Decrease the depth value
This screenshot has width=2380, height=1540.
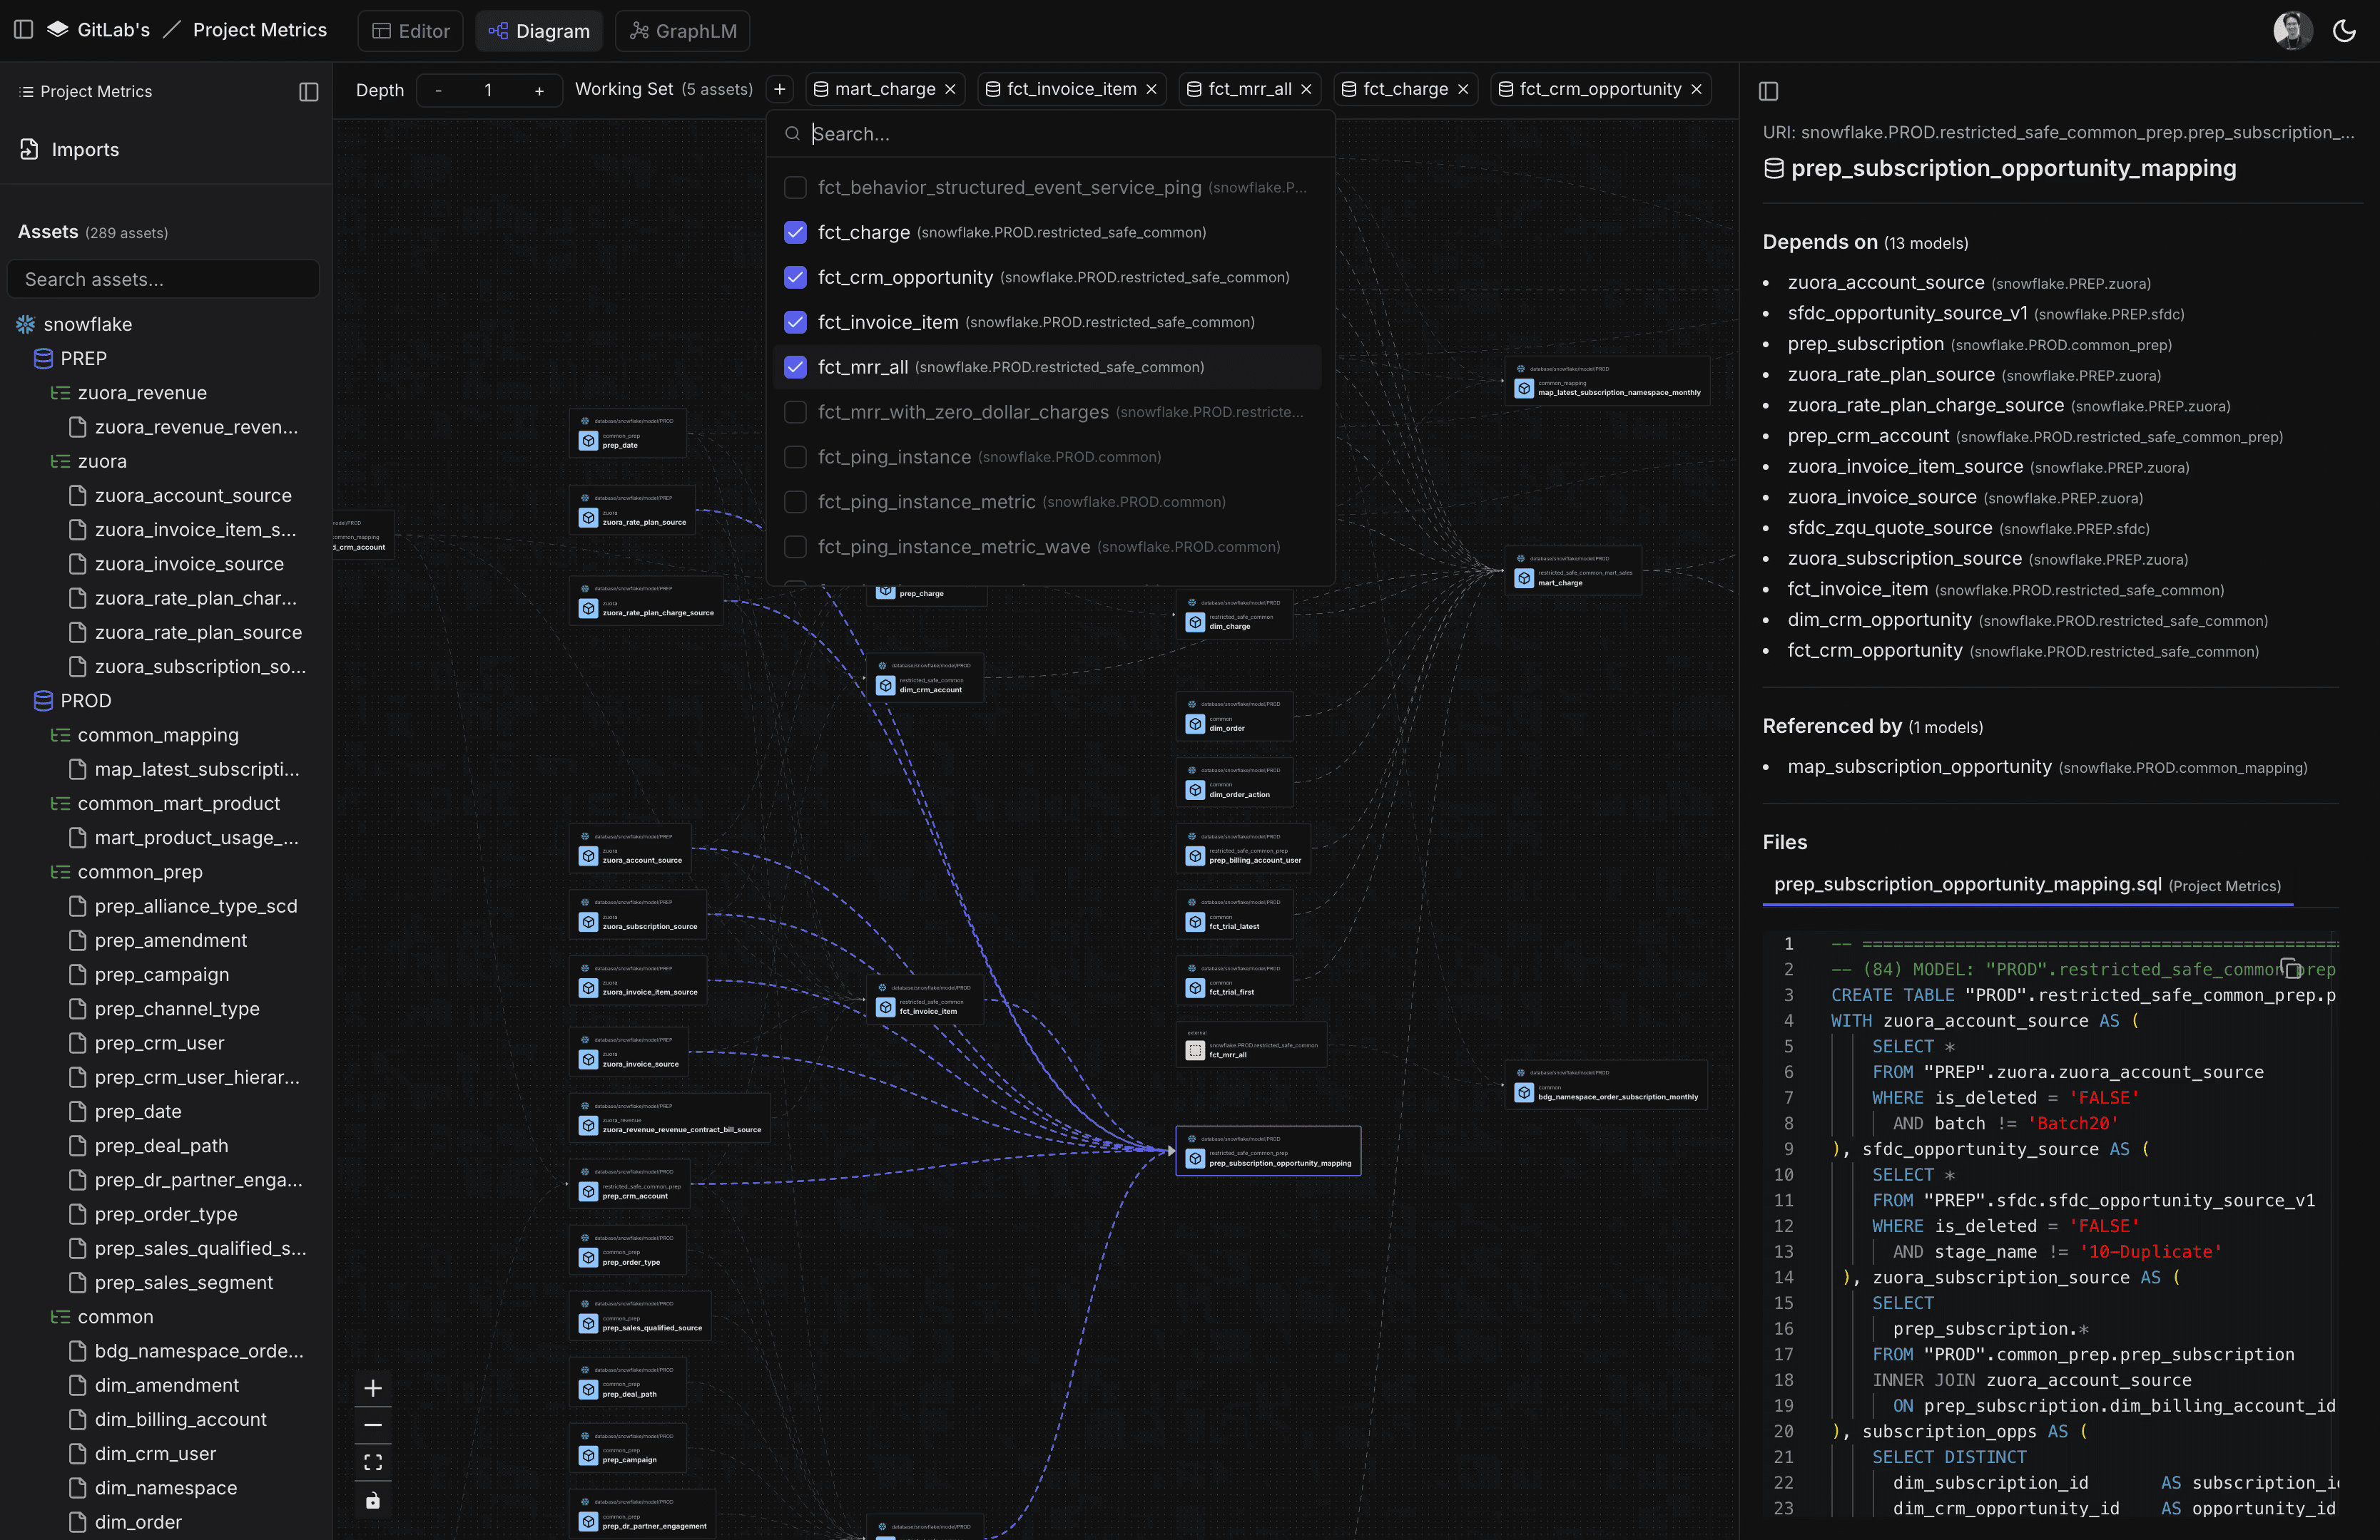[x=438, y=90]
